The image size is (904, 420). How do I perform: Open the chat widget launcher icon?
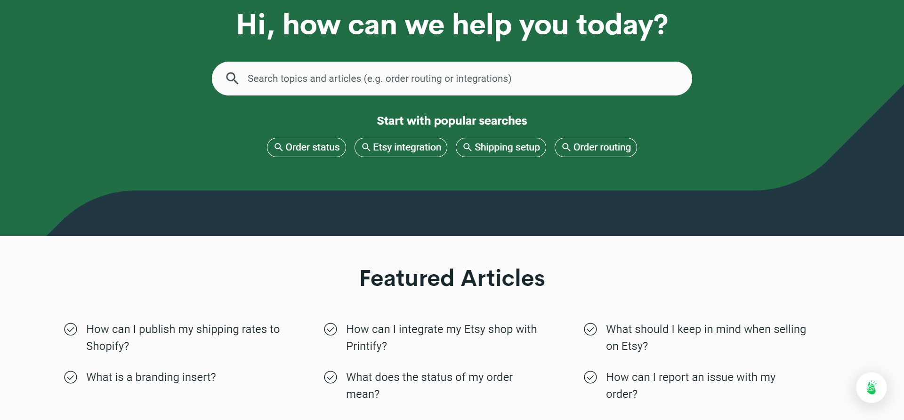pos(871,388)
